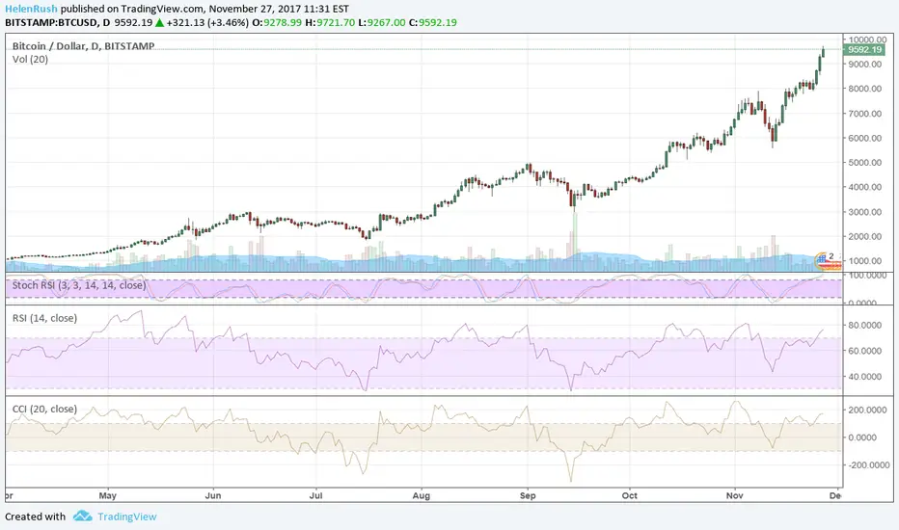This screenshot has width=899, height=530.
Task: Click the Aug label on time axis
Action: point(421,495)
